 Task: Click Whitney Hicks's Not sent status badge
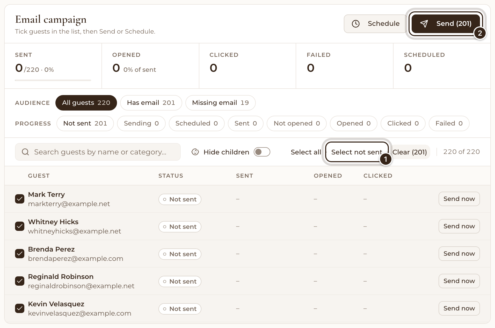click(180, 227)
